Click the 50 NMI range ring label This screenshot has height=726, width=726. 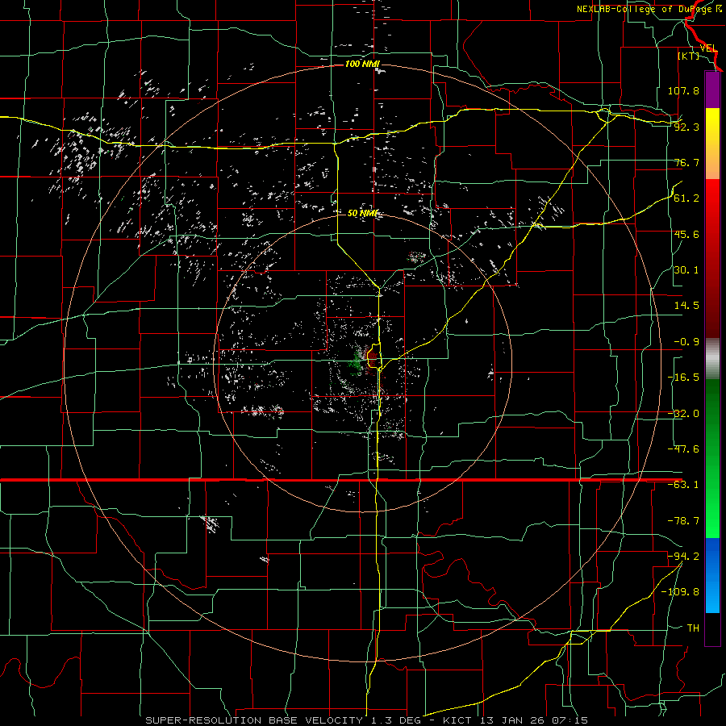(362, 213)
